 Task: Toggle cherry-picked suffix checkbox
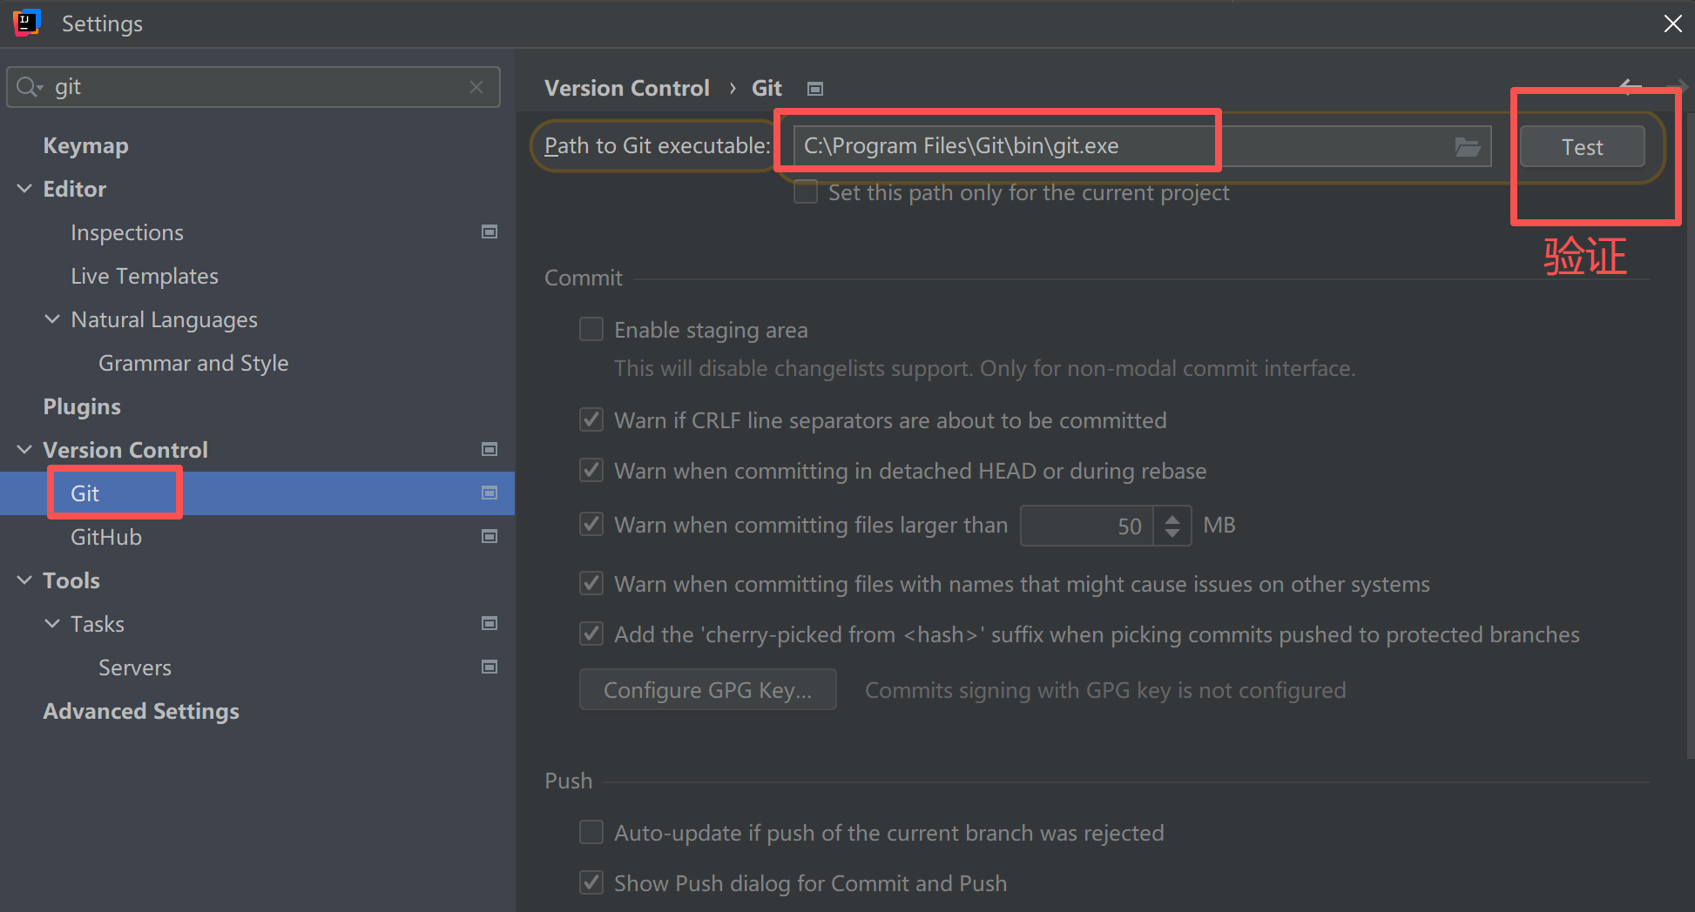click(591, 634)
